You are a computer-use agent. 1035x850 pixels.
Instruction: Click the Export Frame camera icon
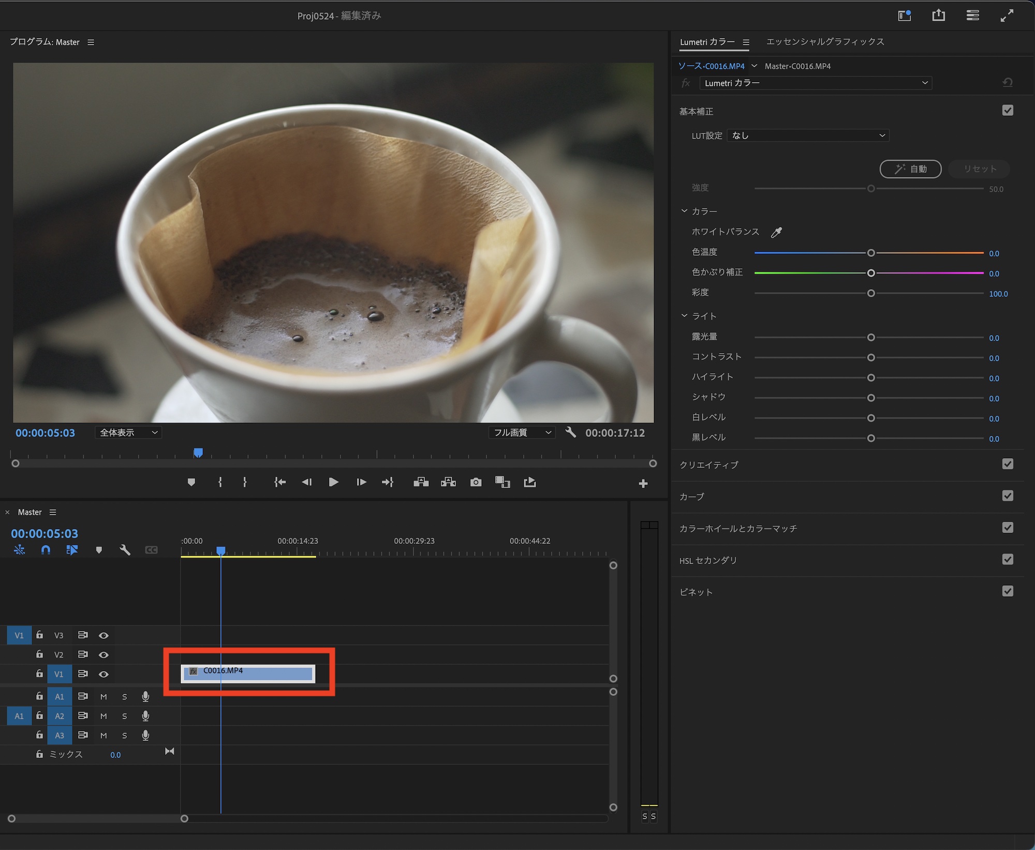tap(476, 482)
